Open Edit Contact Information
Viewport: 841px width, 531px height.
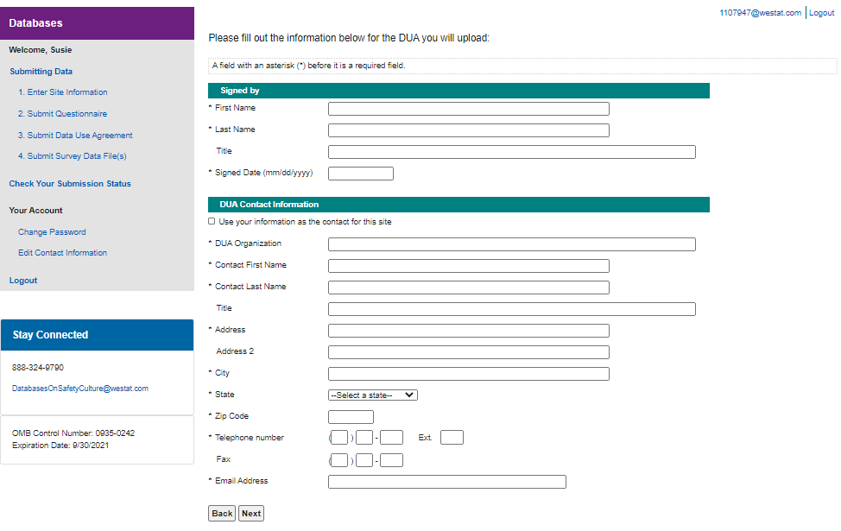point(63,253)
